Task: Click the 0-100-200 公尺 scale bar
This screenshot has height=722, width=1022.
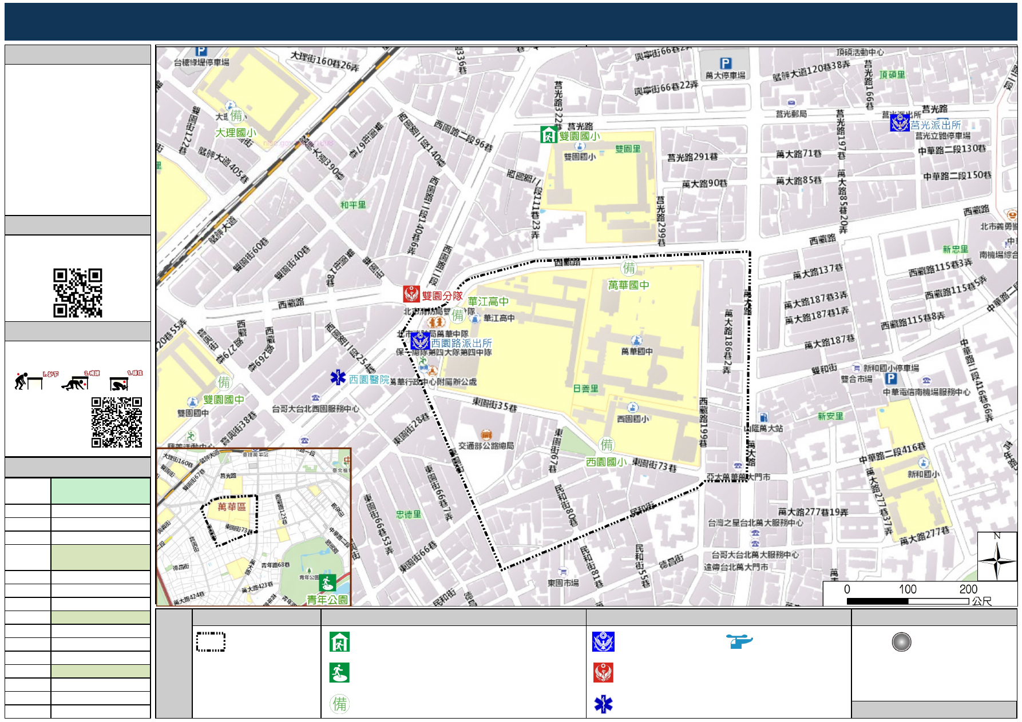Action: (920, 595)
